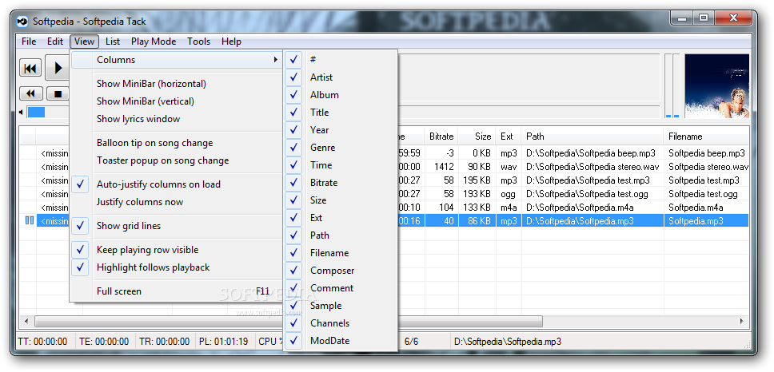Click the previous track button

(30, 68)
